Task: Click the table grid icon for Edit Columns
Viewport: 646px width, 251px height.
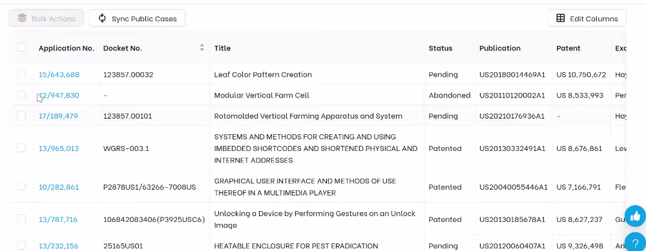Action: point(560,18)
